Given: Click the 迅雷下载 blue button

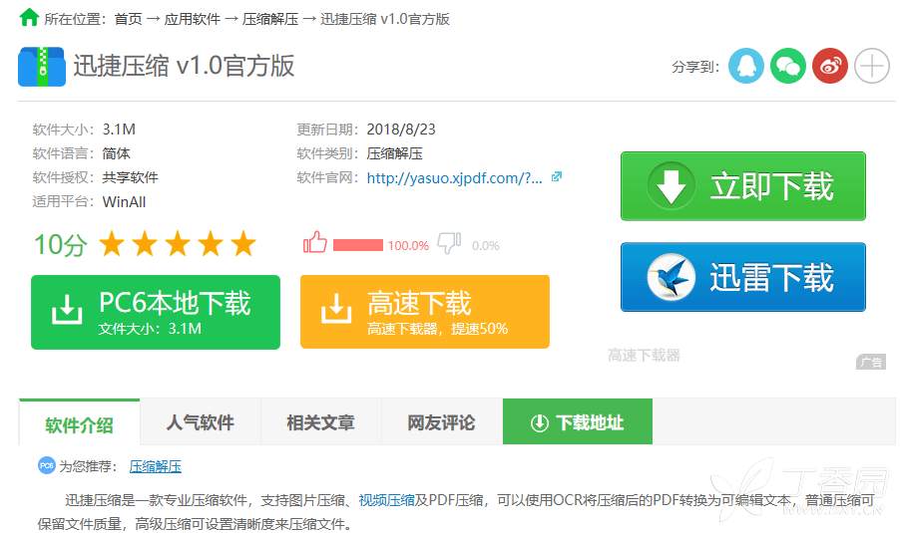Looking at the screenshot, I should (742, 277).
